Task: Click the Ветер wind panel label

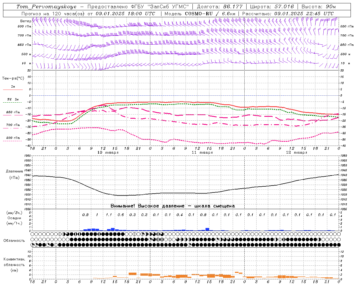Action: pyautogui.click(x=26, y=21)
